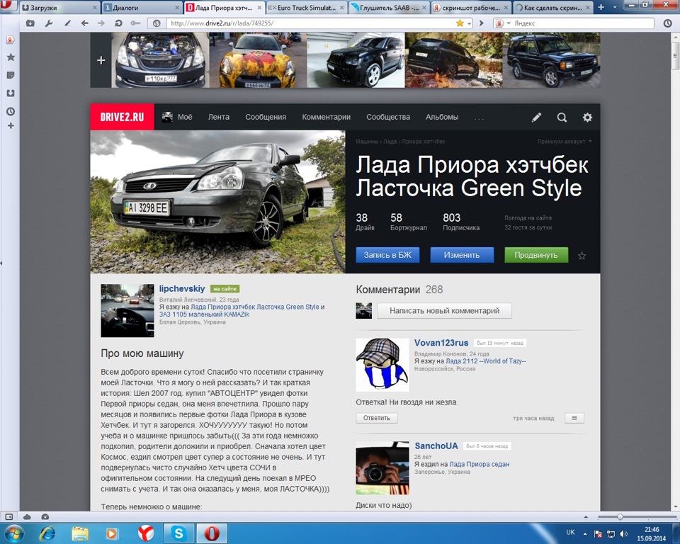The width and height of the screenshot is (680, 544).
Task: Open the Сообщения menu item
Action: coord(266,117)
